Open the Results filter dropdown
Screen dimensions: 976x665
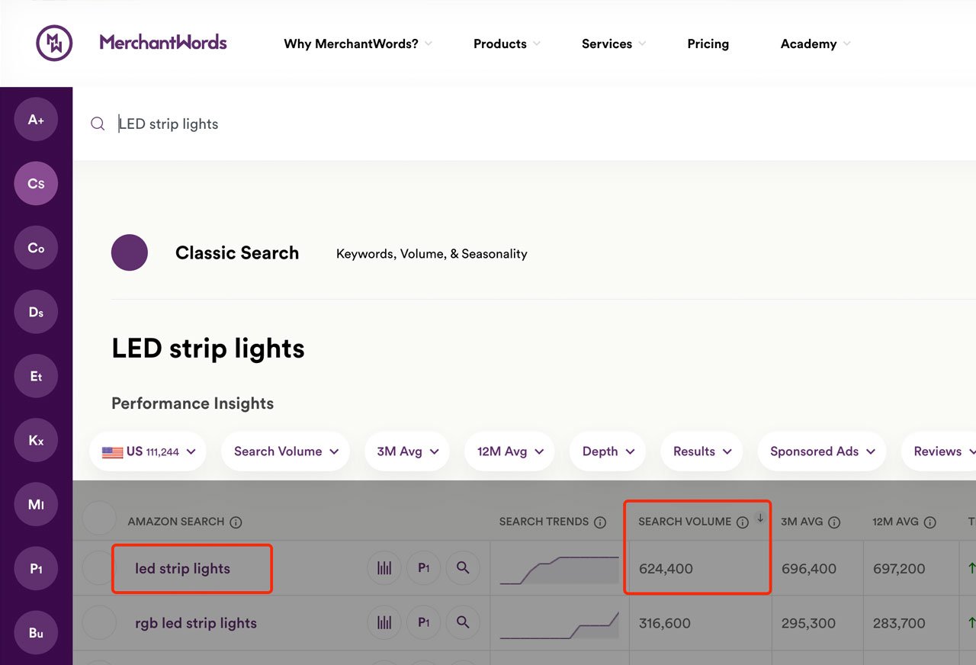coord(702,451)
